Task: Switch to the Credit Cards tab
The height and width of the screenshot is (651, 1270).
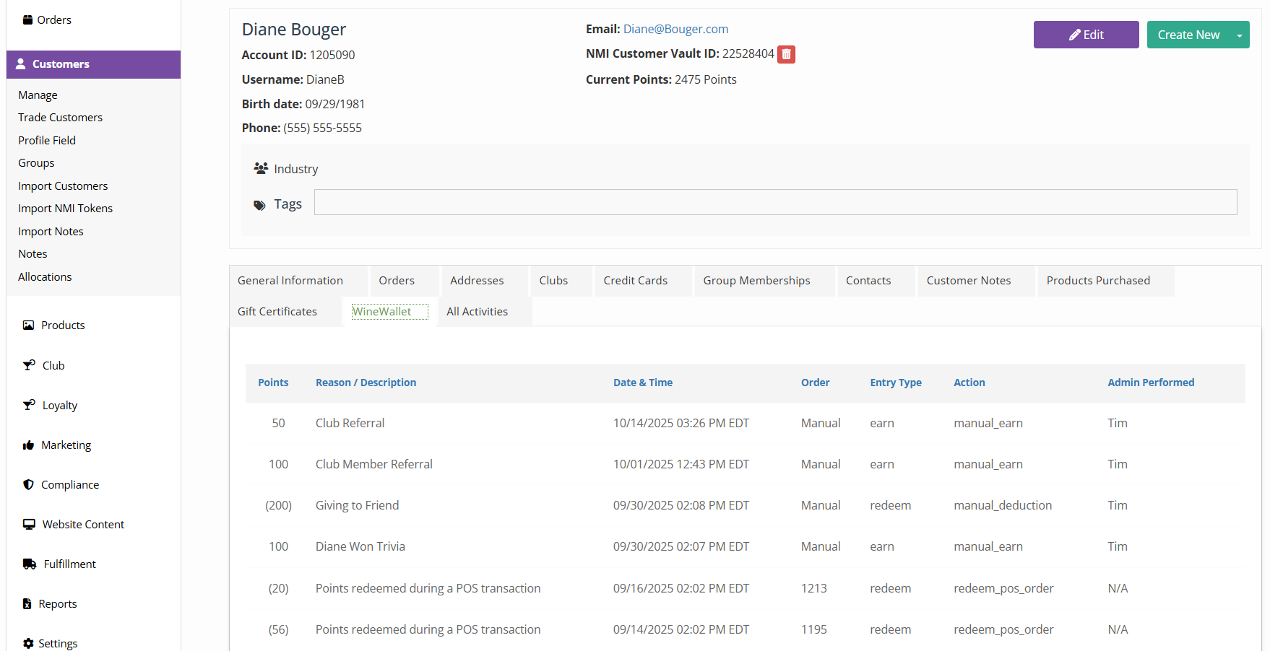Action: tap(635, 280)
